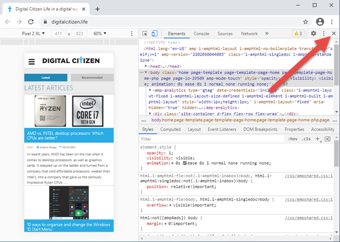Show more DevTools tabs chevron
This screenshot has height=242, width=340.
[x=267, y=34]
